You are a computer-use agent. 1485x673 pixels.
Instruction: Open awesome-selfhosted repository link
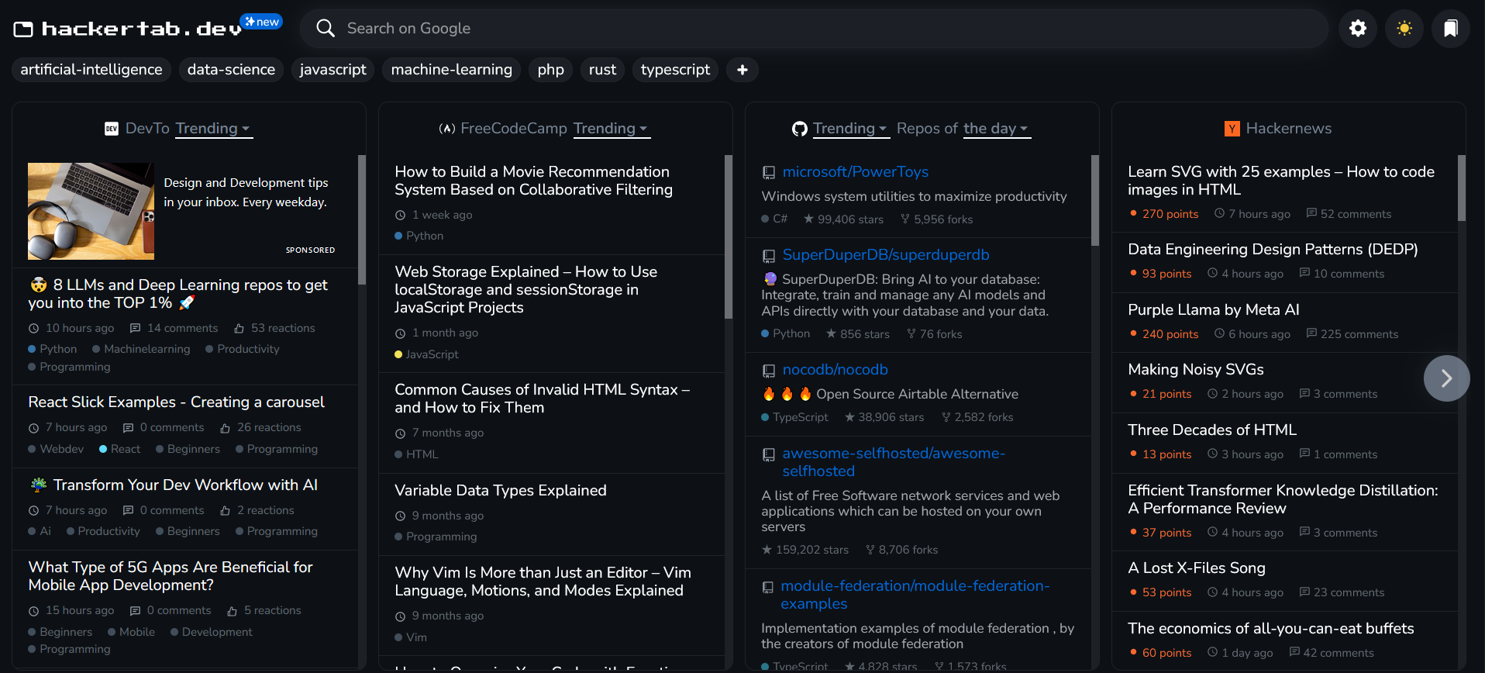894,462
